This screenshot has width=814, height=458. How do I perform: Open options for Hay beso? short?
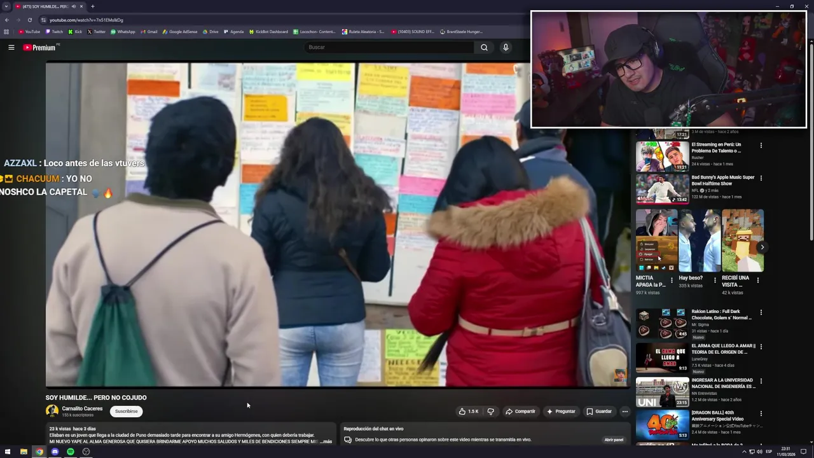pyautogui.click(x=714, y=281)
